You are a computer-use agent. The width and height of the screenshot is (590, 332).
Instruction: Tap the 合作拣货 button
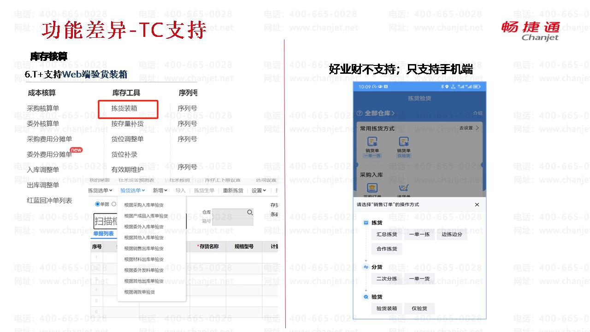coord(387,249)
